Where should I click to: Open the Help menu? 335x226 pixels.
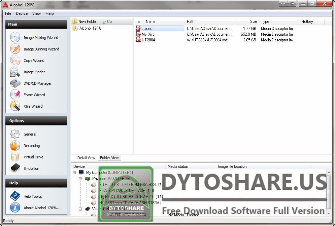click(49, 13)
